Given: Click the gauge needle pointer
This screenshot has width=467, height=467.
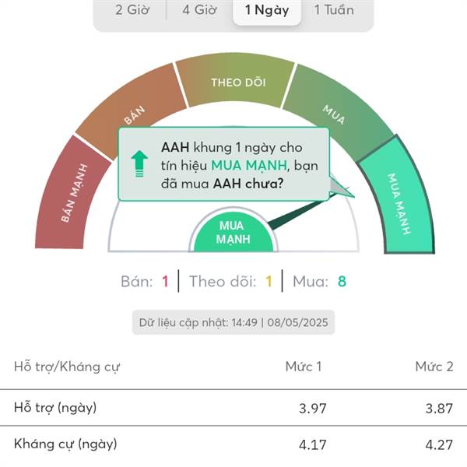Looking at the screenshot, I should pyautogui.click(x=310, y=209).
